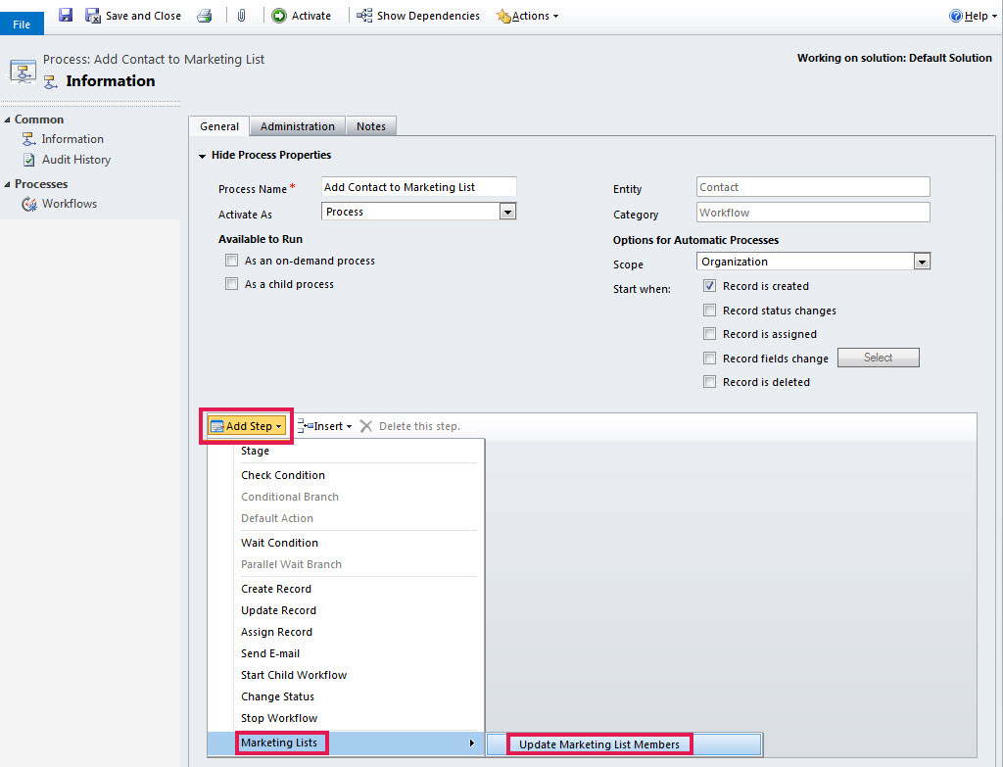Click the Process Name input field
1003x767 pixels.
(x=418, y=187)
